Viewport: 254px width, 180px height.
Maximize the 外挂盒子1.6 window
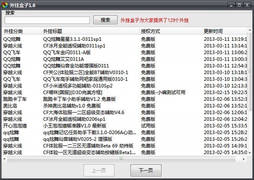click(x=239, y=5)
